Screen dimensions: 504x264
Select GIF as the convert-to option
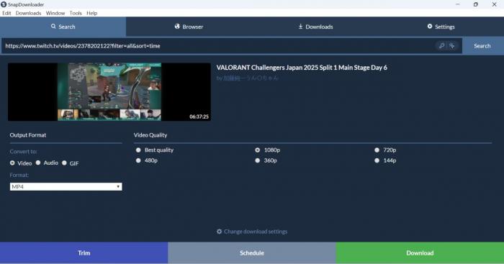(64, 163)
